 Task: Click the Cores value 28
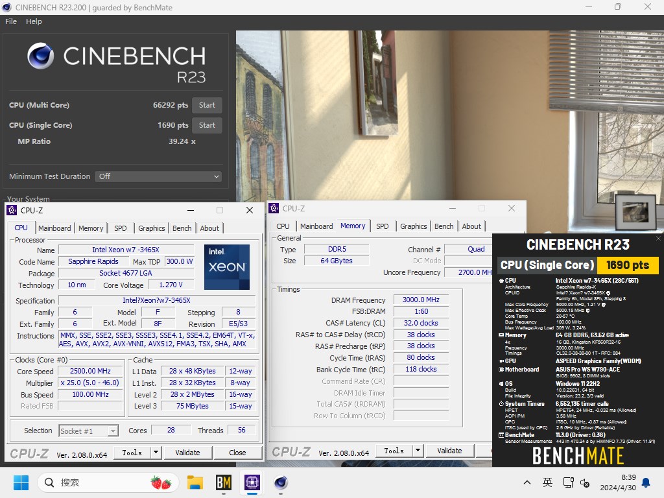tap(171, 431)
